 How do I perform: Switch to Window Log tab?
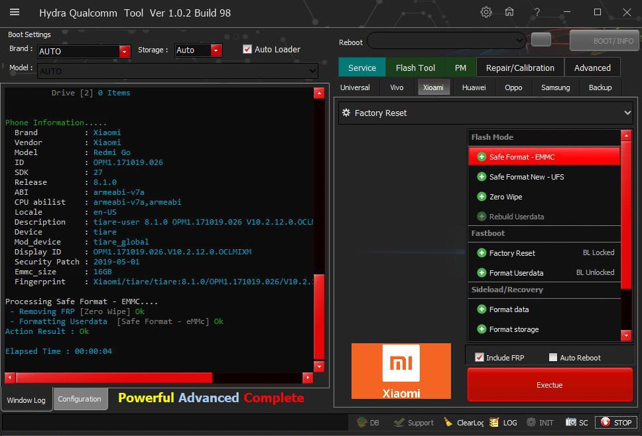tap(27, 400)
